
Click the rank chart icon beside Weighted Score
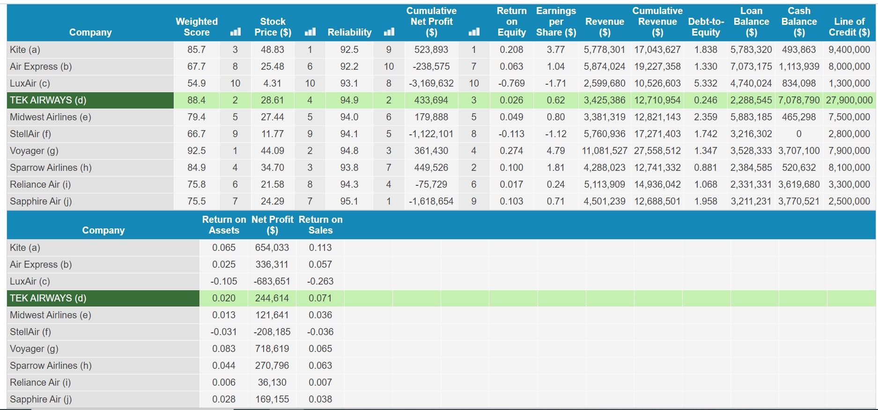[x=235, y=32]
